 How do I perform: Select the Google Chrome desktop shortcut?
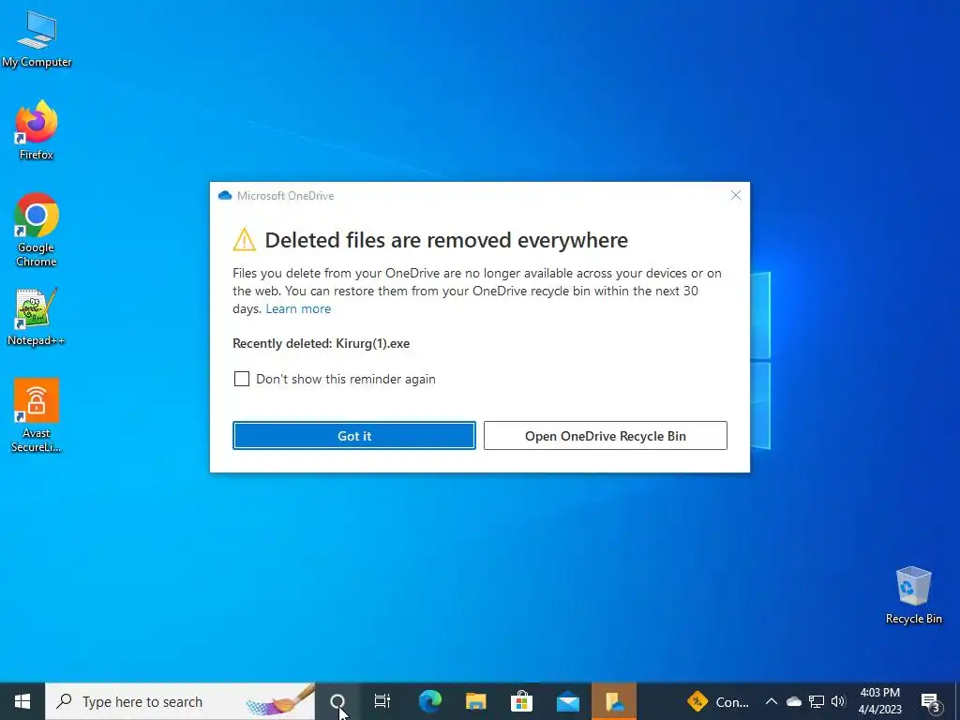(x=37, y=231)
